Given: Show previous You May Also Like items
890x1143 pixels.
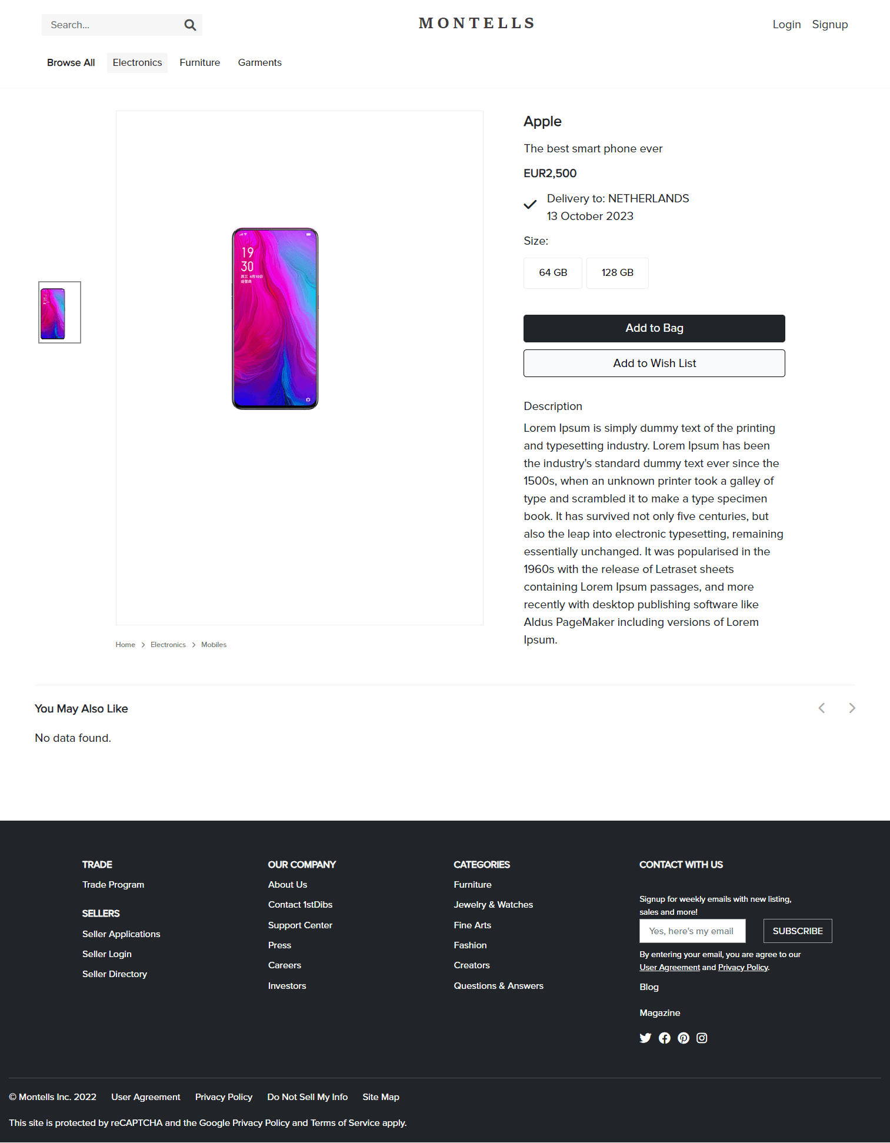Looking at the screenshot, I should pos(822,708).
